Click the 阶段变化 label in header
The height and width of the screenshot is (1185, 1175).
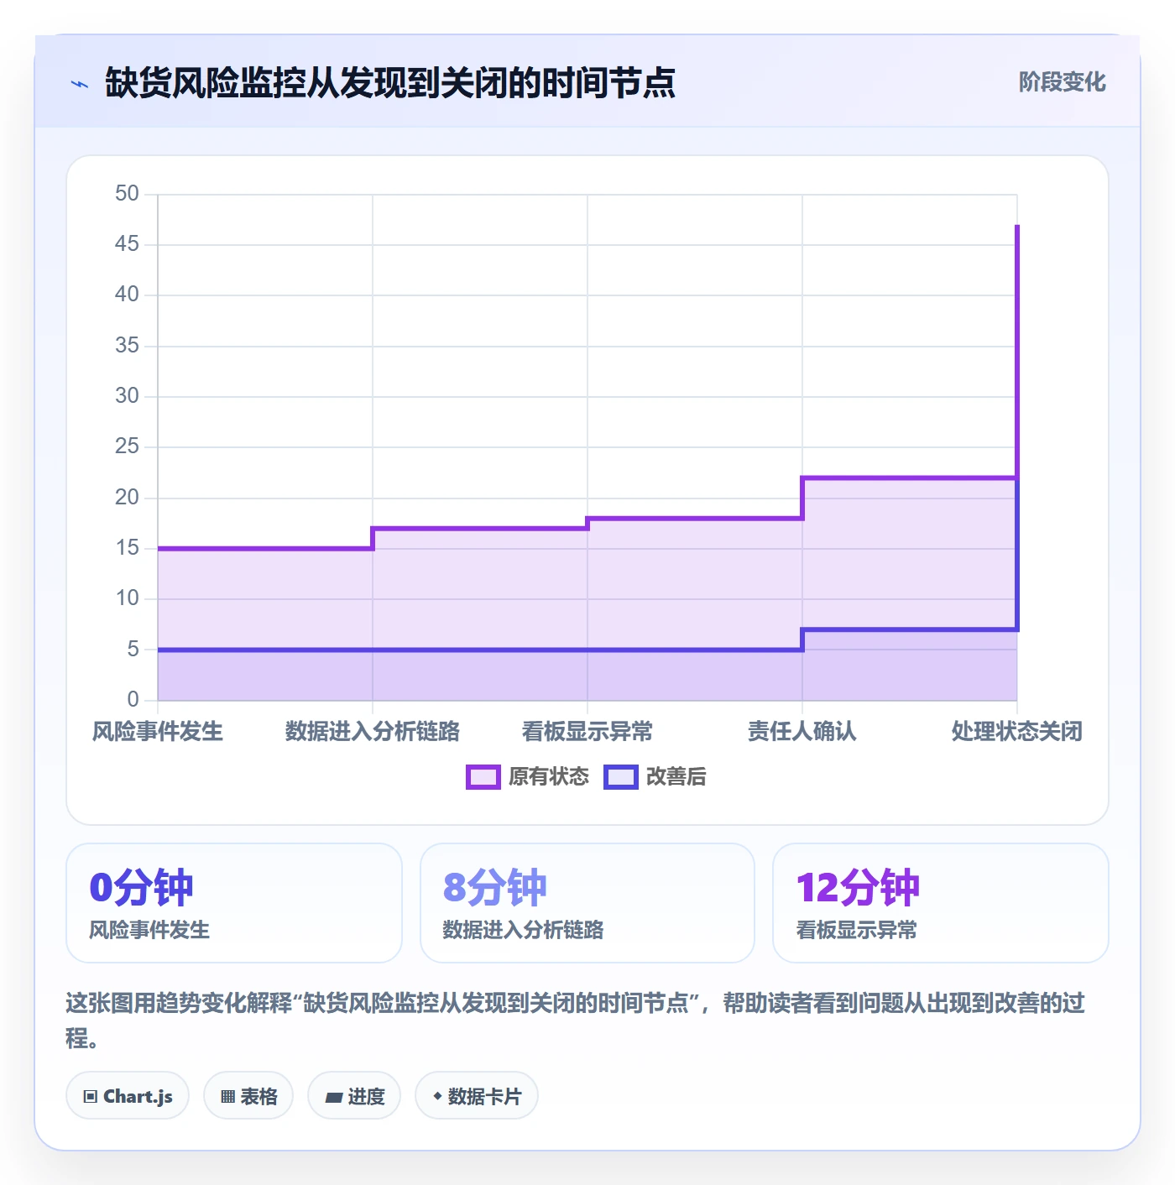coord(1063,82)
